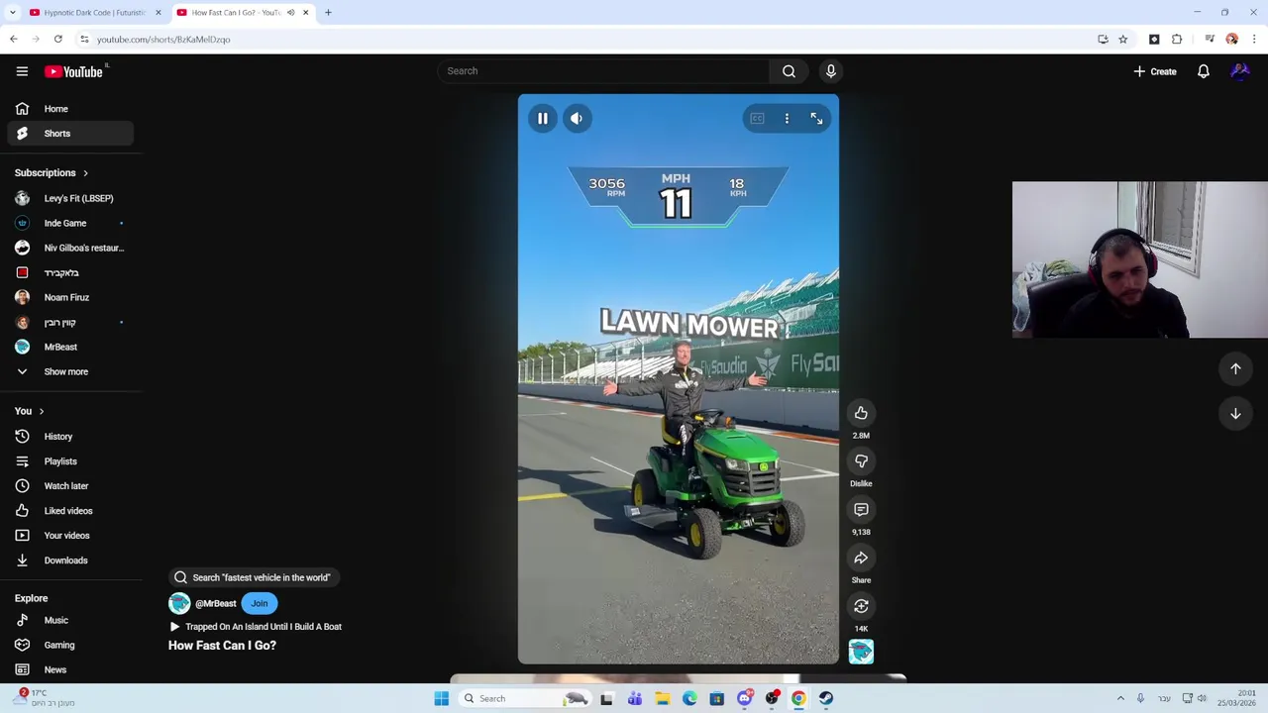Expand subscriptions with Show more
This screenshot has width=1268, height=713.
[x=69, y=371]
